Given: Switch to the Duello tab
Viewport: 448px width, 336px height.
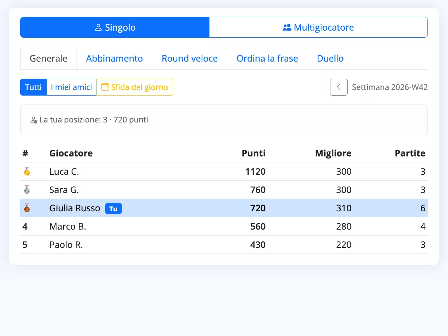Looking at the screenshot, I should pos(330,58).
